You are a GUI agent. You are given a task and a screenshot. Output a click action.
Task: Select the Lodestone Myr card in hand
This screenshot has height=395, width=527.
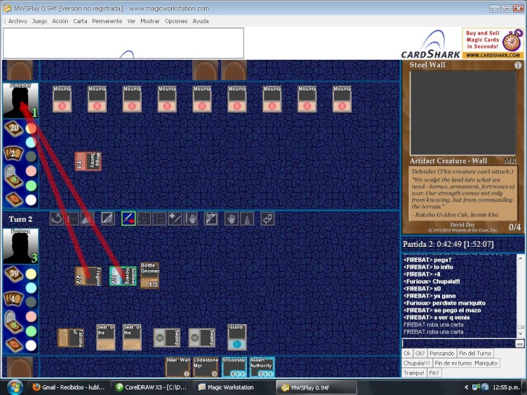[206, 367]
